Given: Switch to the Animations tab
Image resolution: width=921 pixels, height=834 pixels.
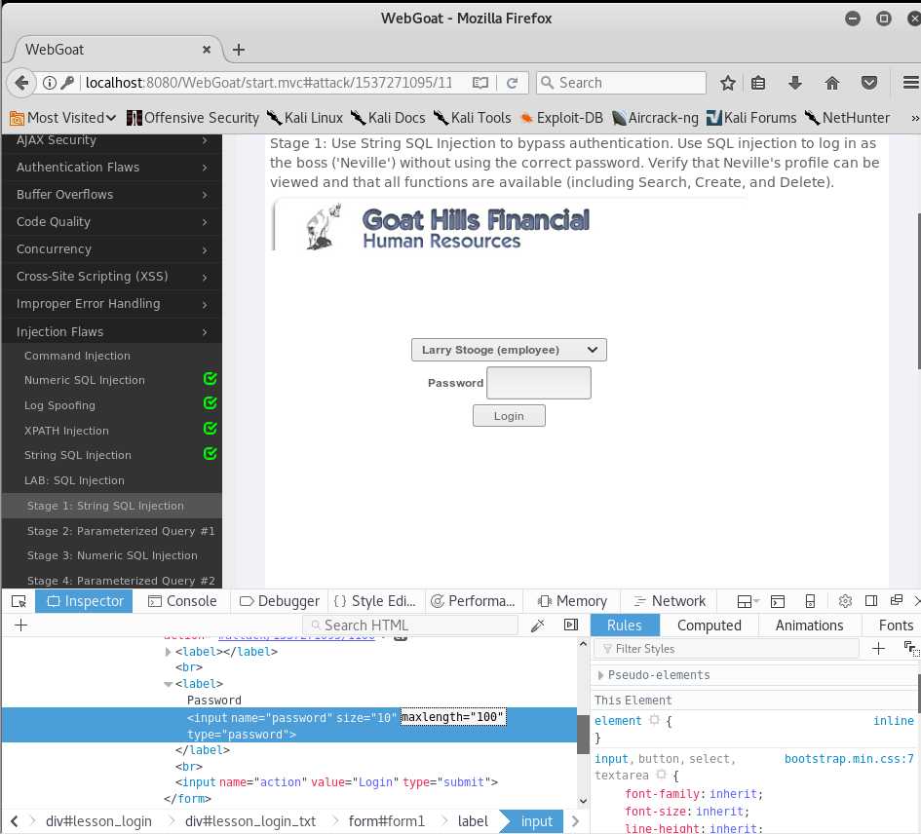Looking at the screenshot, I should coord(809,625).
